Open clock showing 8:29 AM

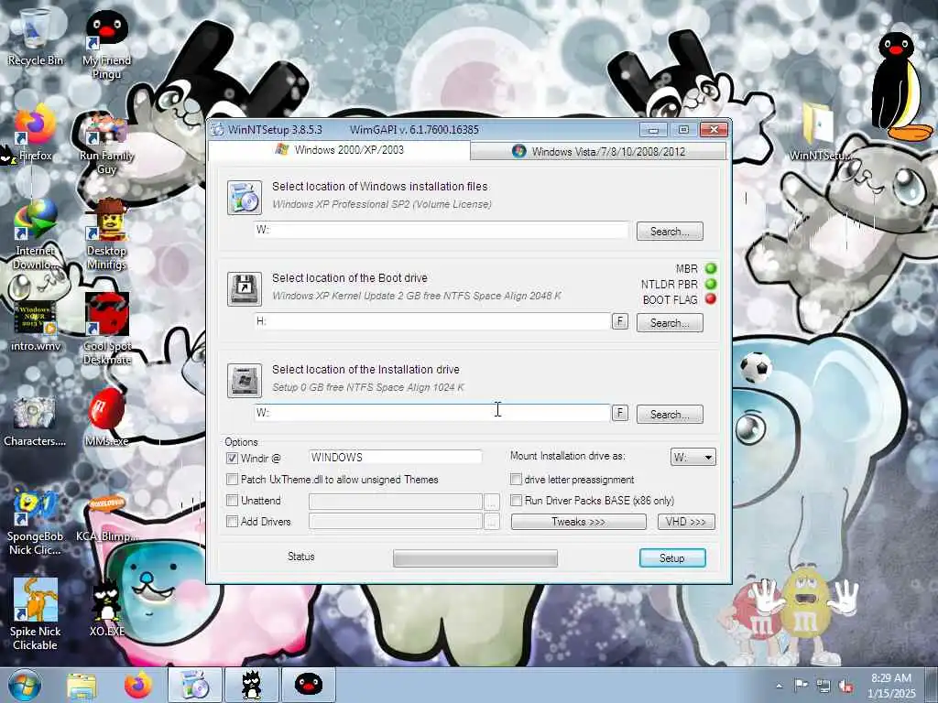point(891,686)
